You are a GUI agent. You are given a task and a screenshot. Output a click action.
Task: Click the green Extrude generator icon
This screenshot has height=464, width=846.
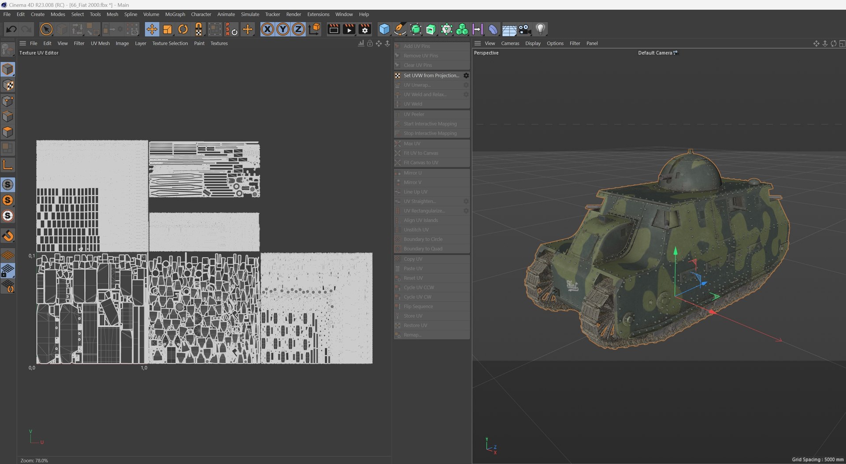click(431, 30)
